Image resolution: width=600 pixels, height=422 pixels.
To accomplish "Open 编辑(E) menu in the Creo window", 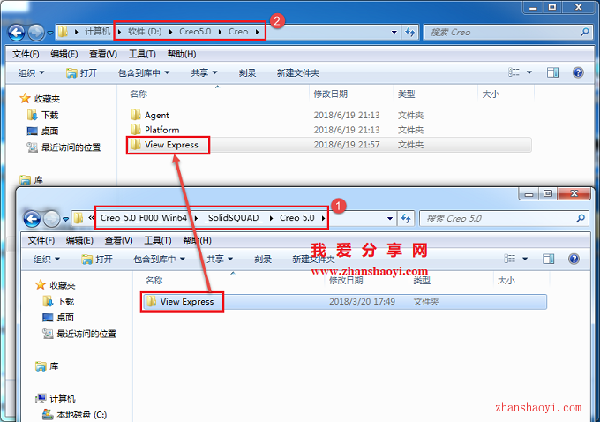I will point(64,54).
